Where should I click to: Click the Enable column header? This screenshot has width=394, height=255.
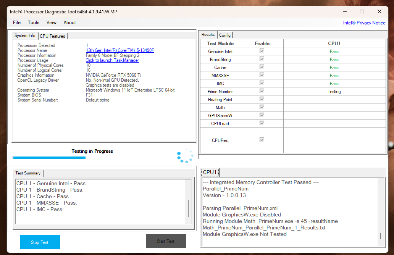point(262,44)
